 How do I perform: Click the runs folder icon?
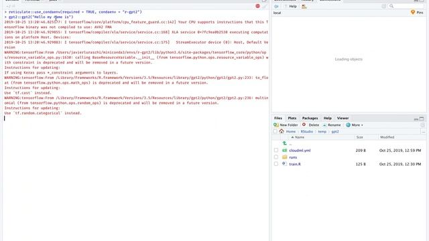tap(284, 157)
